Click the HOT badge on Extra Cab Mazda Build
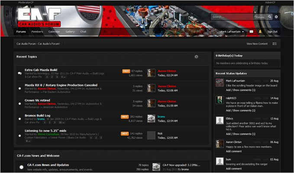The width and height of the screenshot is (294, 173). [x=126, y=71]
